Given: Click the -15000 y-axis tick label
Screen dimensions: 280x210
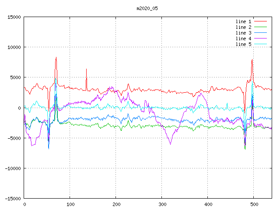Looking at the screenshot, I should (x=13, y=198).
